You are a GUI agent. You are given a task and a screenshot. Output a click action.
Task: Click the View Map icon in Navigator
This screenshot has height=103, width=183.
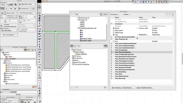pos(29,50)
